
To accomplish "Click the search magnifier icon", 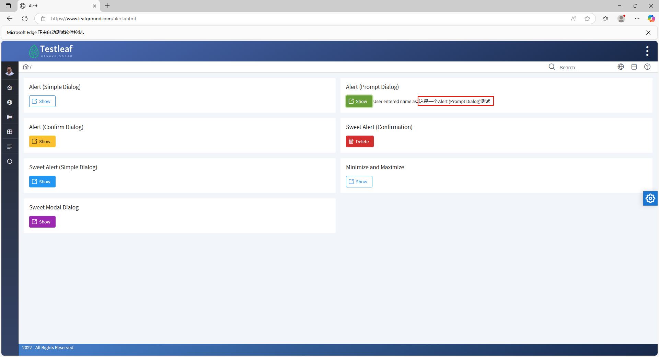I will pyautogui.click(x=552, y=67).
